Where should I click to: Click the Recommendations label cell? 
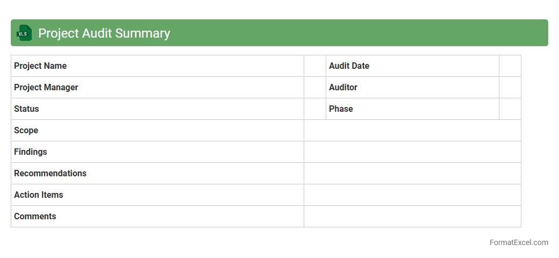pos(157,174)
